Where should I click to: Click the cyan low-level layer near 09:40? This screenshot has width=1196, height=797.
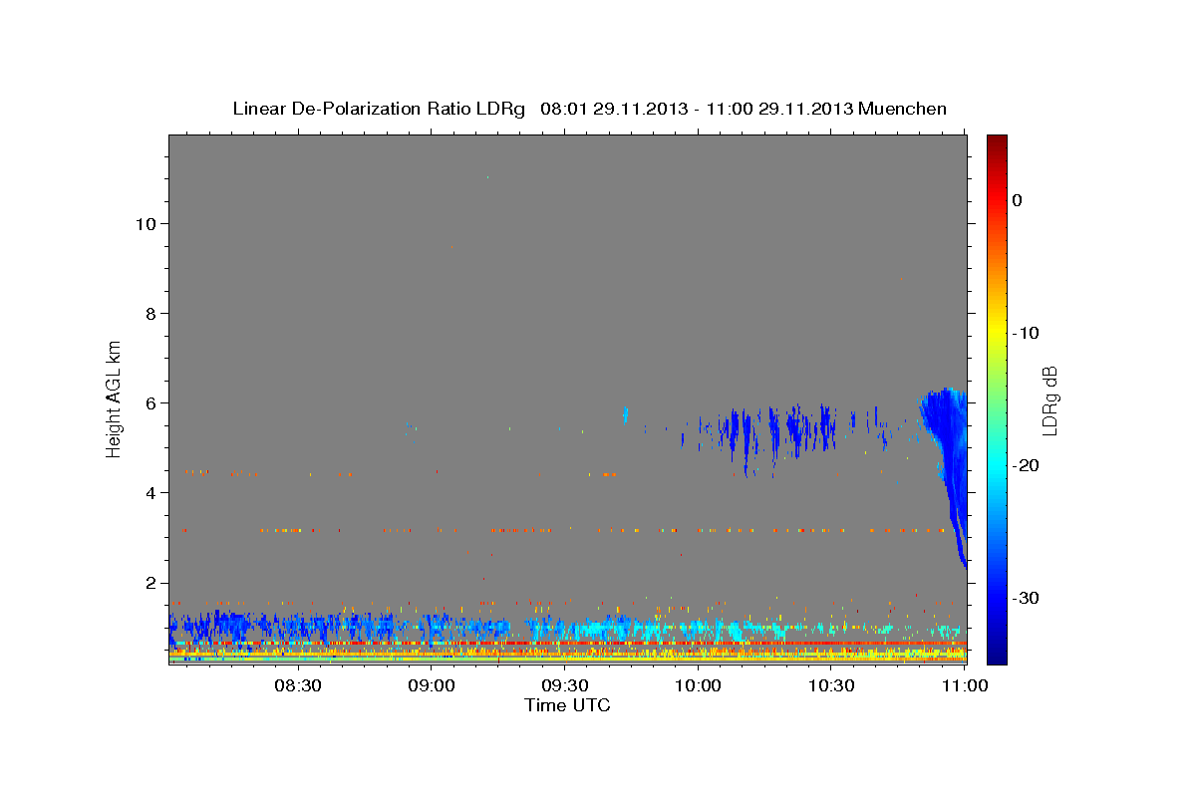(x=598, y=630)
